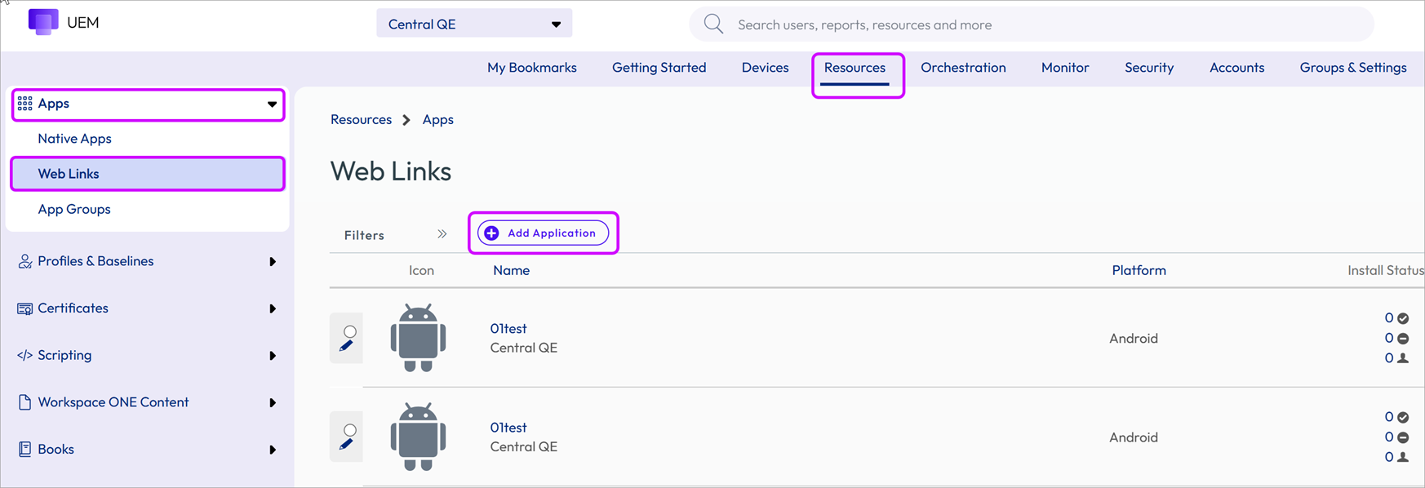Click the second row's Android robot icon
The height and width of the screenshot is (488, 1425).
418,437
